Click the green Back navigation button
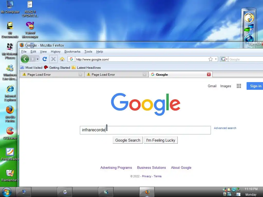263x197 pixels. (25, 59)
